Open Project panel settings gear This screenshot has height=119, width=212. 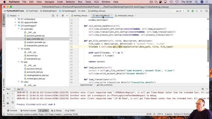63,16
